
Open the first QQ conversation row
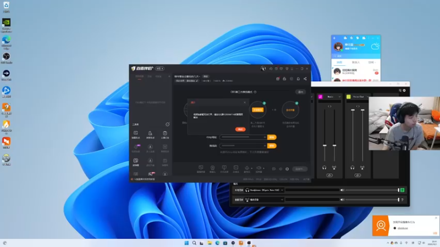point(356,72)
